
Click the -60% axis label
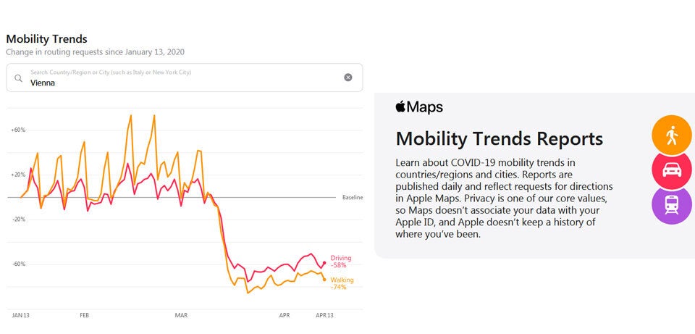(x=18, y=264)
